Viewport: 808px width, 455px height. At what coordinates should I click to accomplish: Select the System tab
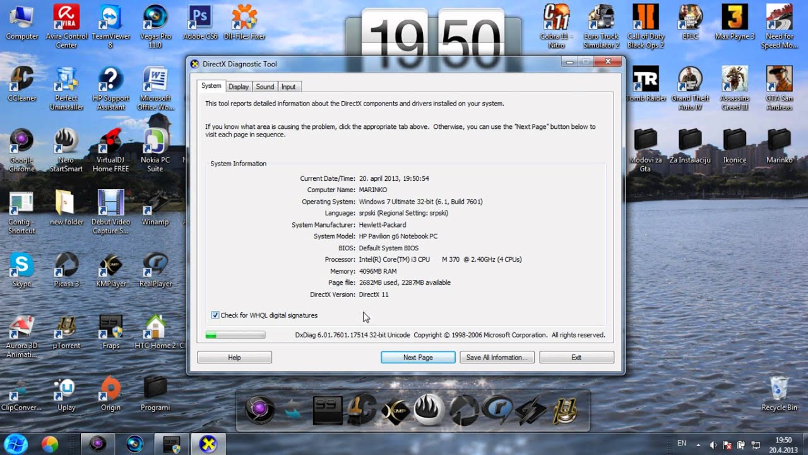[x=211, y=86]
